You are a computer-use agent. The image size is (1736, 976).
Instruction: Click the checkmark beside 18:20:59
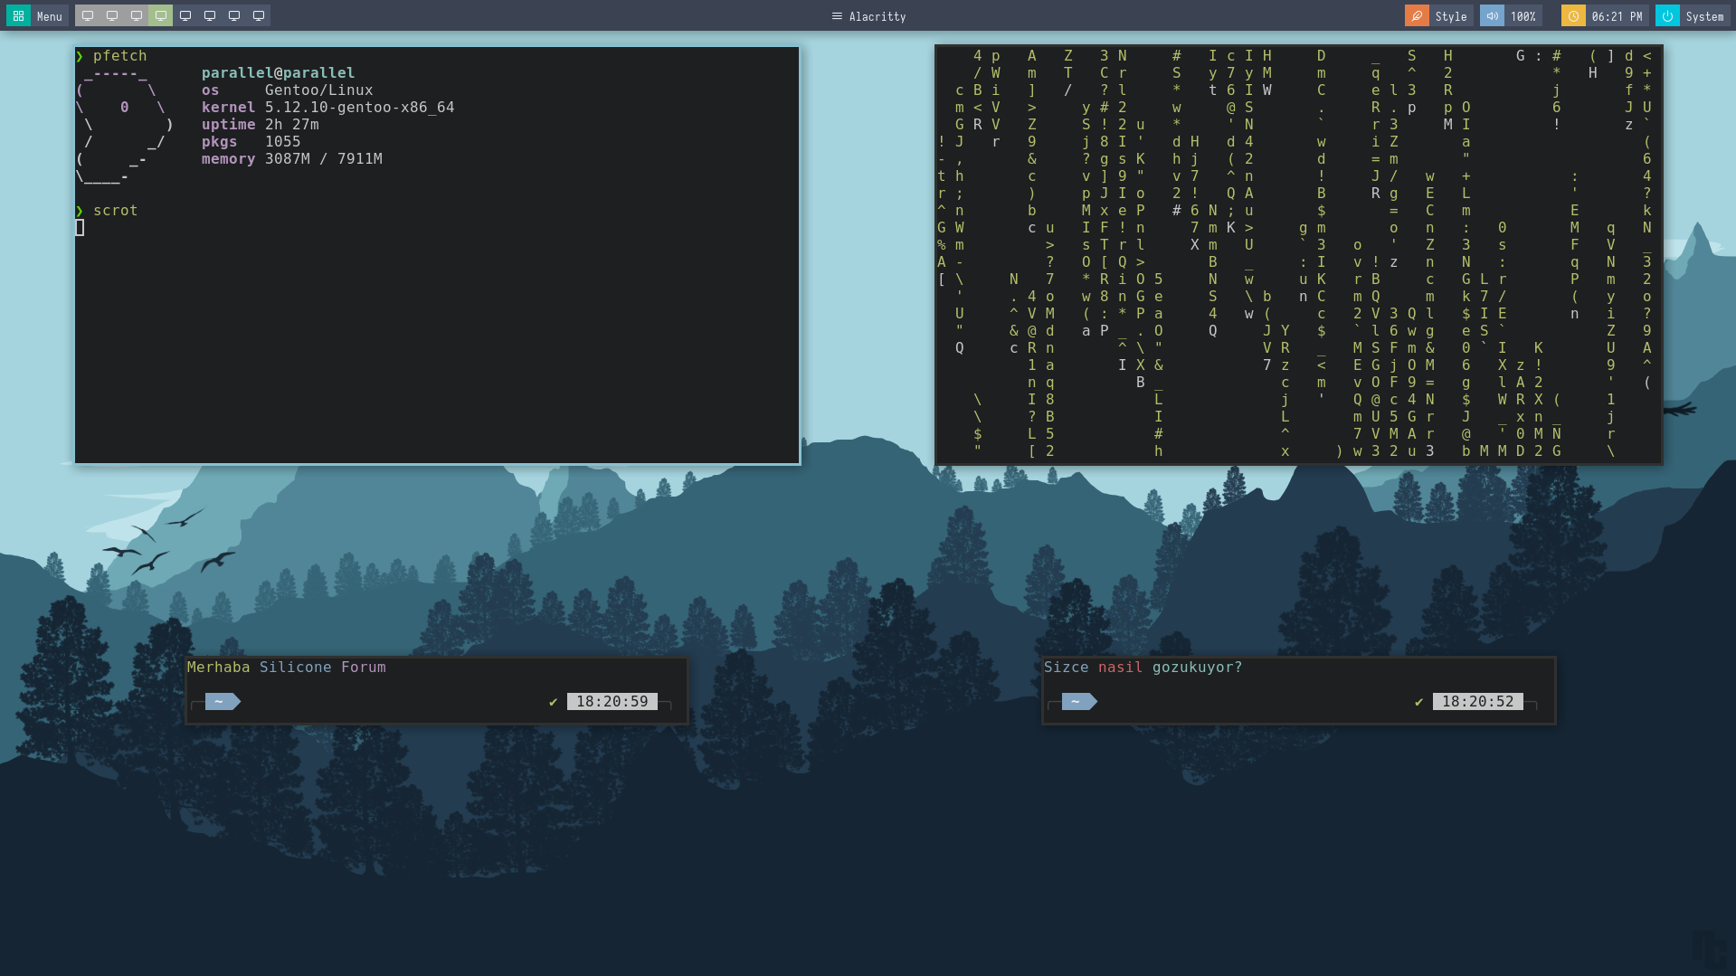point(553,702)
